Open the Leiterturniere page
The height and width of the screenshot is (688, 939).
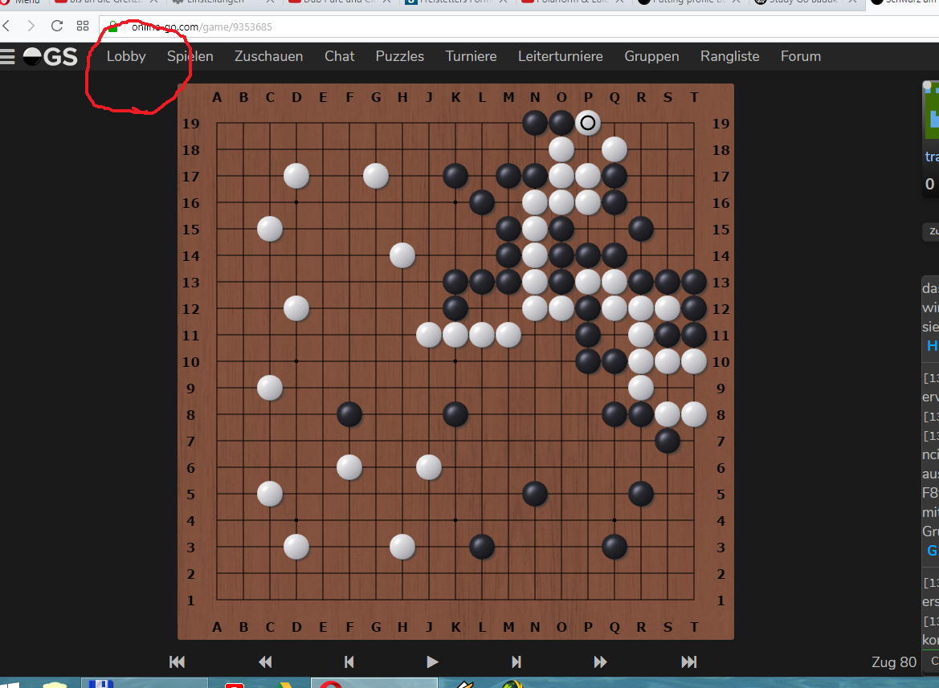click(560, 56)
